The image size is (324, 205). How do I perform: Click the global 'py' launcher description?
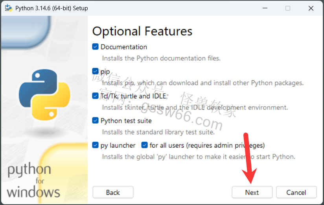[x=199, y=157]
